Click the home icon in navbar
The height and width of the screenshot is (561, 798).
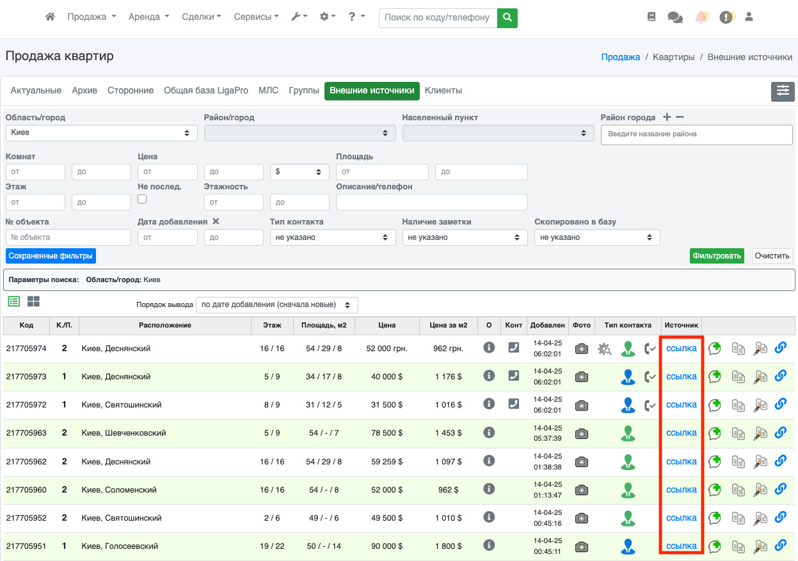[50, 17]
